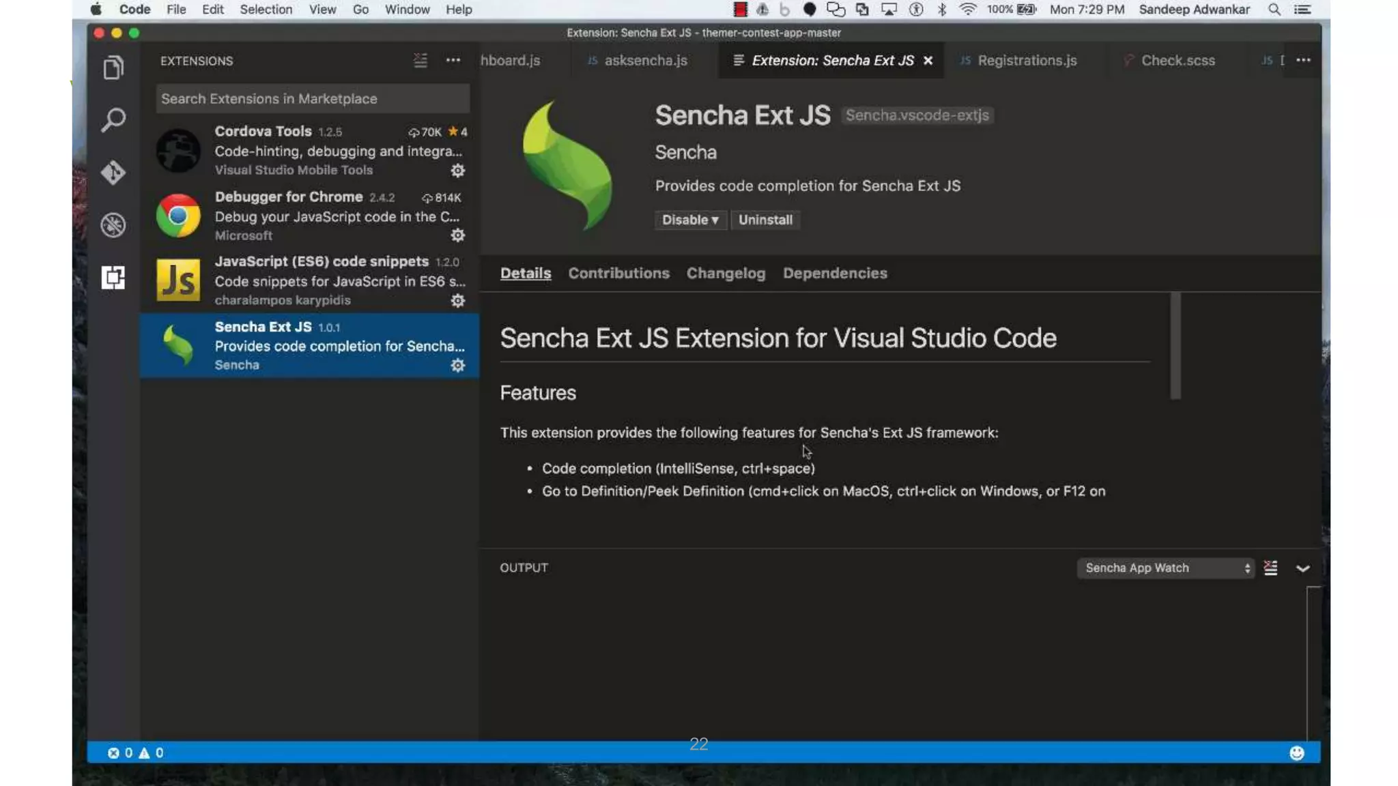Click the Sencha.vscode-extjs identifier badge
Viewport: 1398px width, 786px height.
click(917, 115)
